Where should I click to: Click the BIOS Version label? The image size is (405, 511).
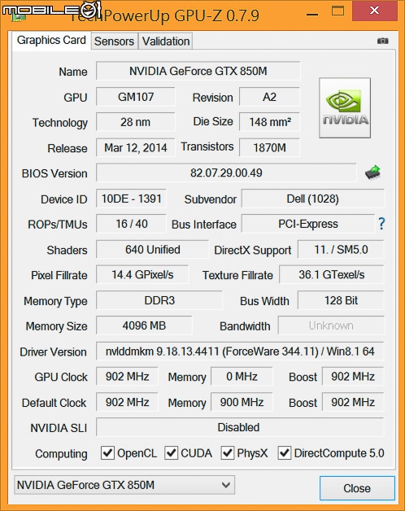(x=54, y=173)
